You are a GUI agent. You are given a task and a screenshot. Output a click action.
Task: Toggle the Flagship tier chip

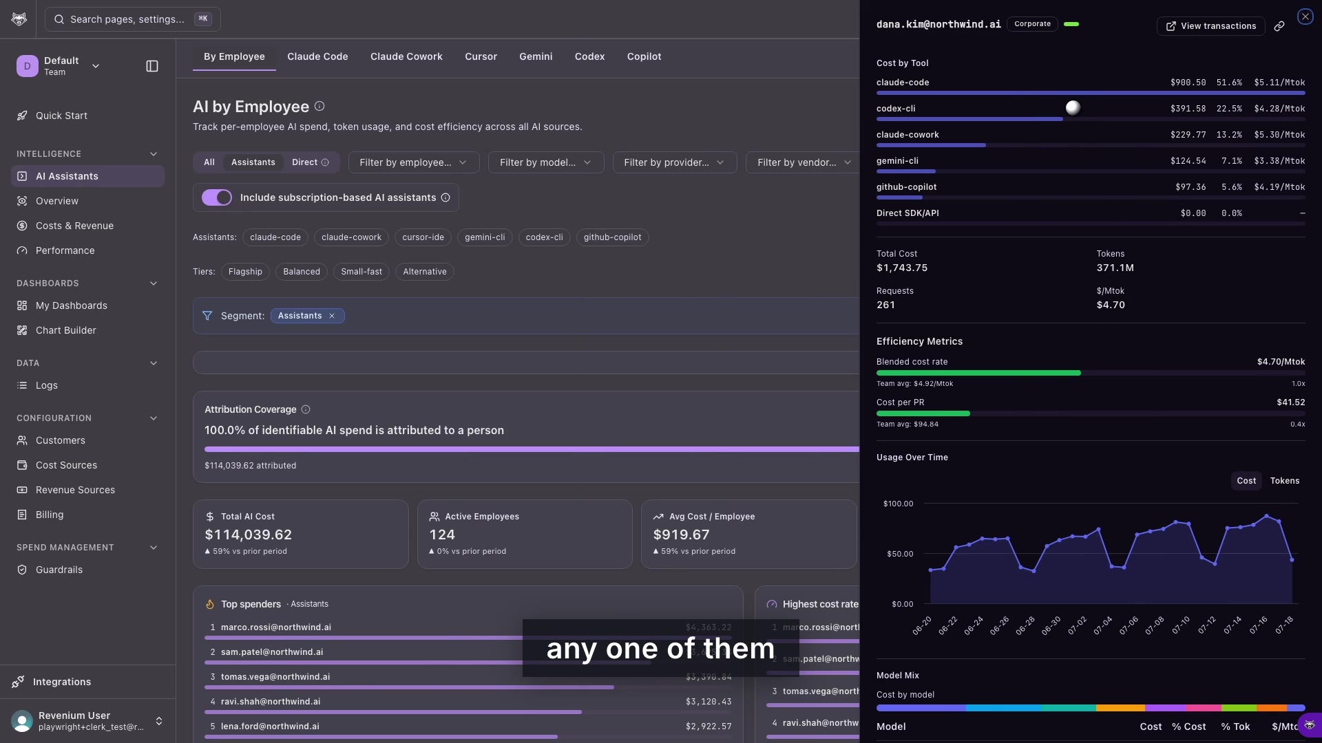point(245,272)
